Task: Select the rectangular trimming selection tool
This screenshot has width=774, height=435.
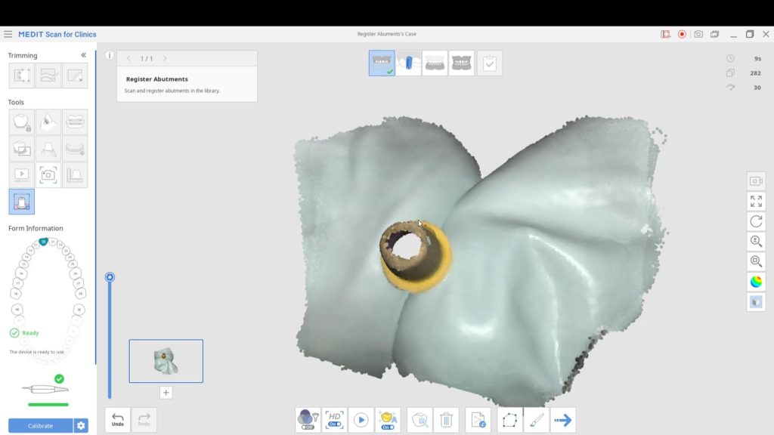Action: click(x=21, y=76)
